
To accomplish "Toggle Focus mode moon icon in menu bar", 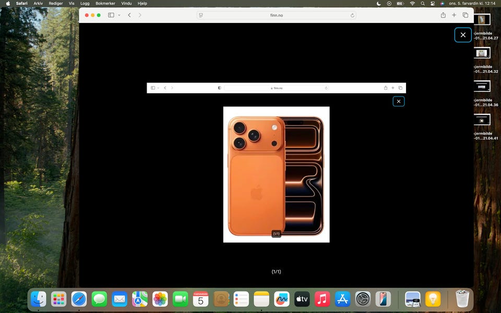I will tap(379, 3).
